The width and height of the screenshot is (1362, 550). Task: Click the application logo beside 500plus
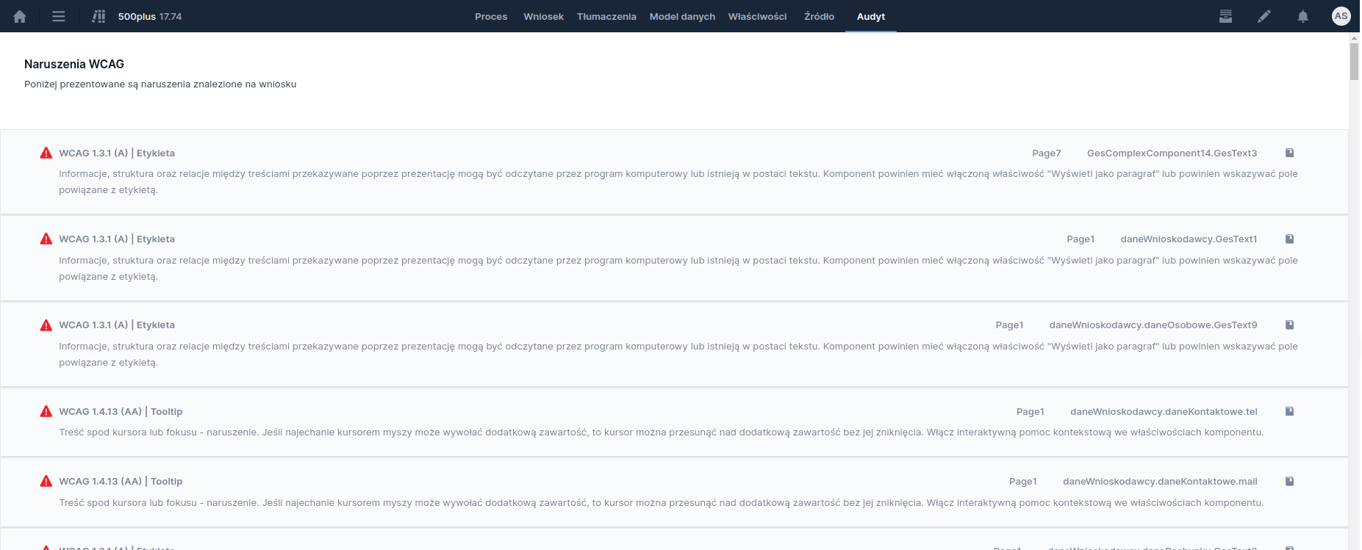coord(98,16)
